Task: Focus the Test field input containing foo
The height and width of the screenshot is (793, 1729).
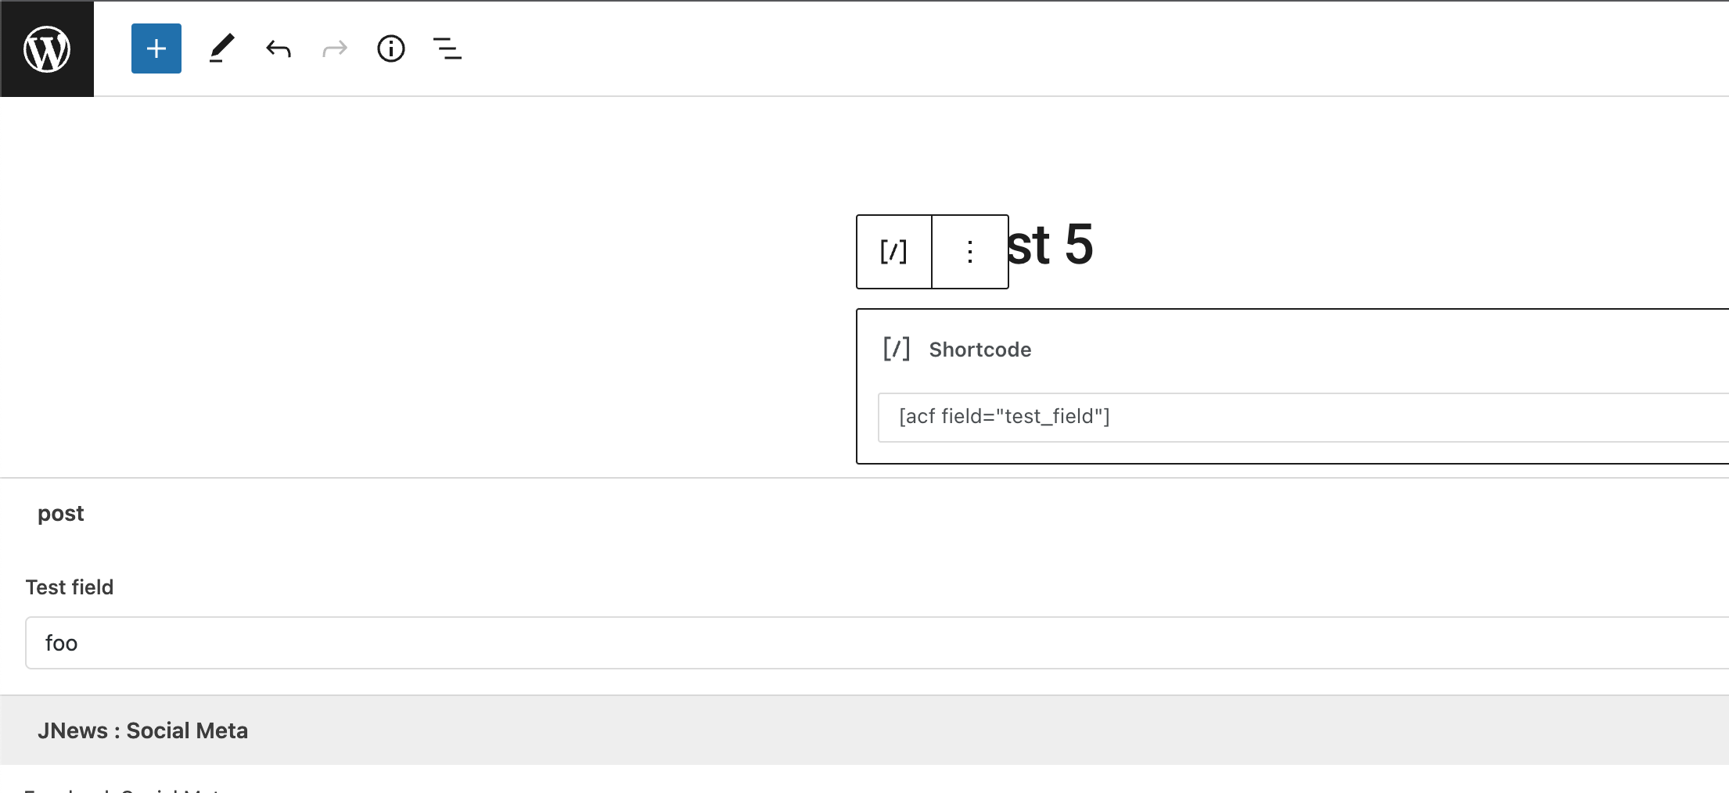Action: coord(877,643)
